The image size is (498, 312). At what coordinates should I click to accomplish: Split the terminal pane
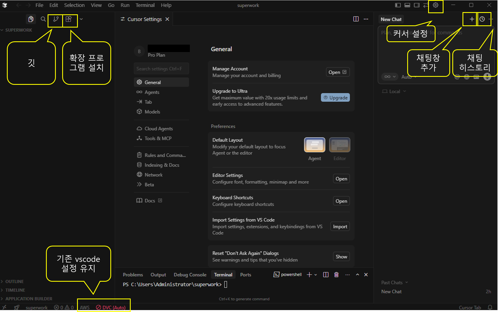tap(326, 275)
